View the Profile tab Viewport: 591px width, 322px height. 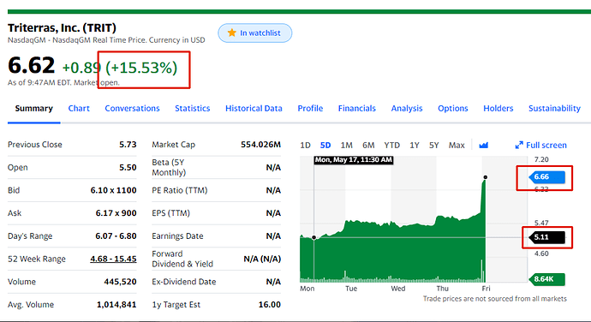(310, 109)
